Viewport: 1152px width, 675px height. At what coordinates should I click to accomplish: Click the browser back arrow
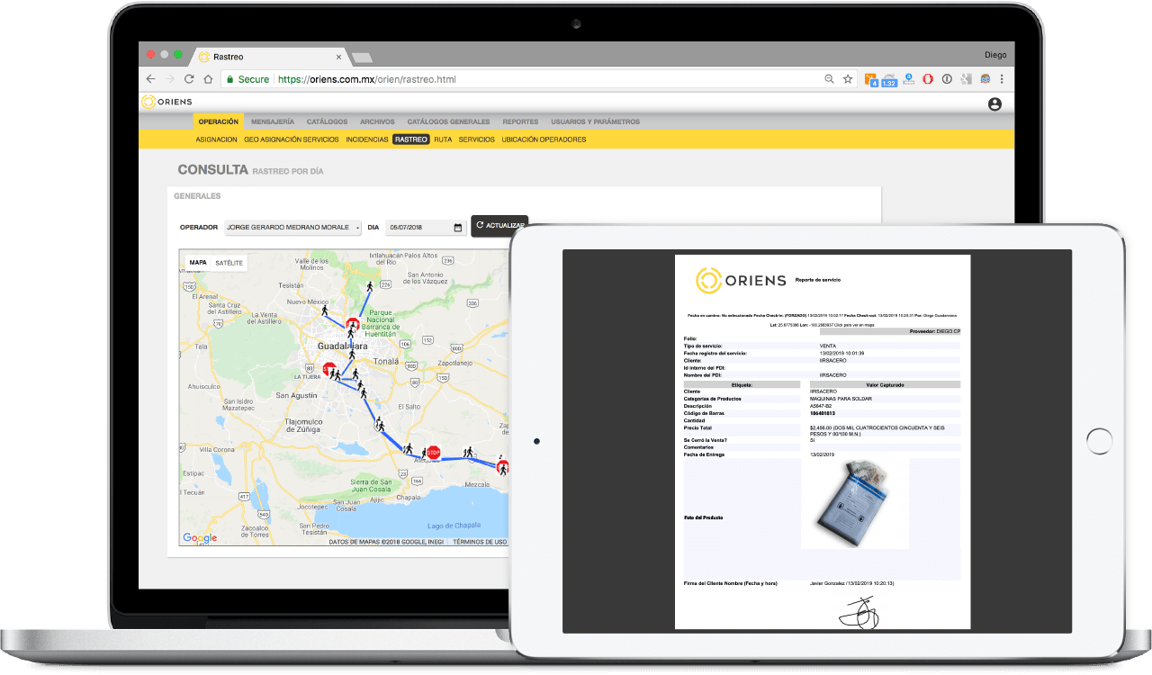point(151,79)
